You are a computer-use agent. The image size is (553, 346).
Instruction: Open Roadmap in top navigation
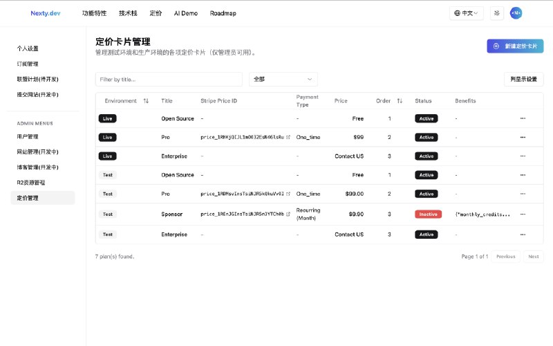[223, 13]
